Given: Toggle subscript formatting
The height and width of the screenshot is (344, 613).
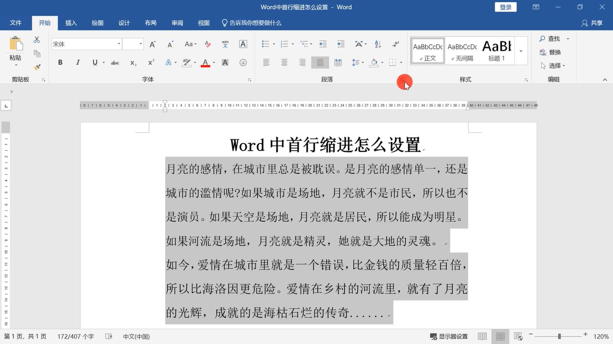Looking at the screenshot, I should (133, 63).
